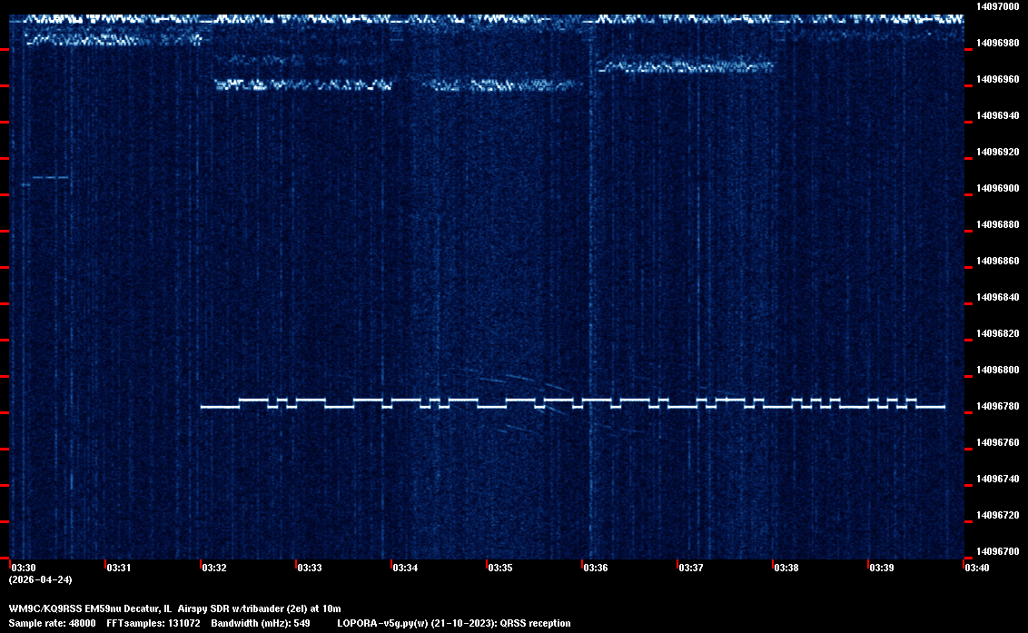Click the 03:30 time axis label
The image size is (1028, 633).
coord(22,568)
